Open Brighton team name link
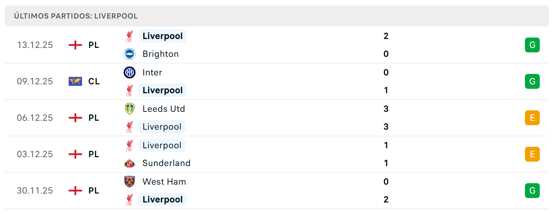This screenshot has height=214, width=555. point(160,54)
